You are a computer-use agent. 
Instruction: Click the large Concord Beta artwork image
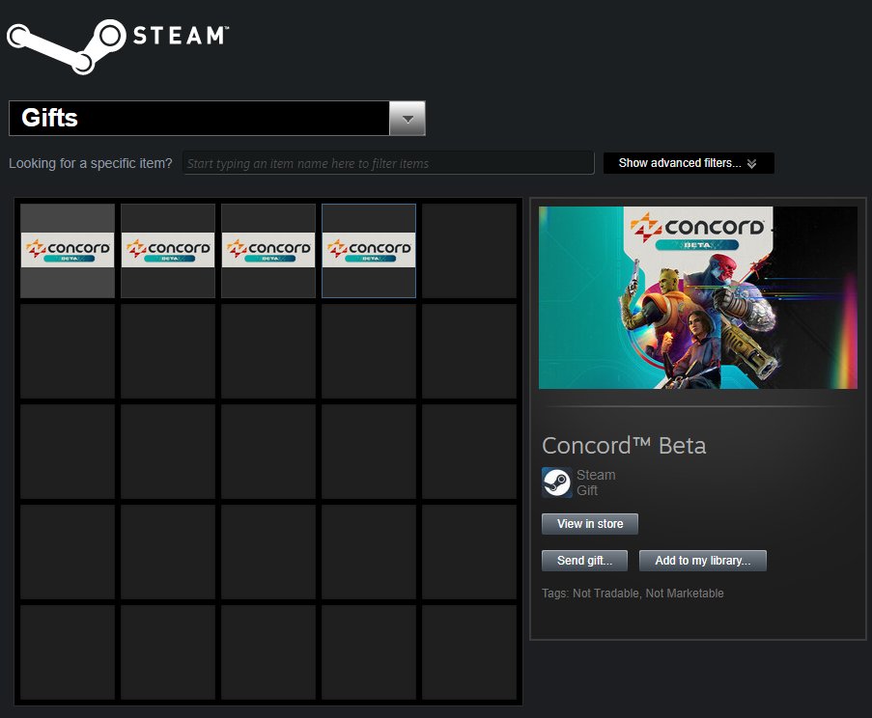point(698,298)
